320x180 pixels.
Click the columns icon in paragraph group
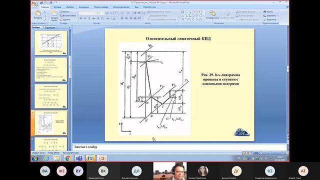[x=139, y=18]
